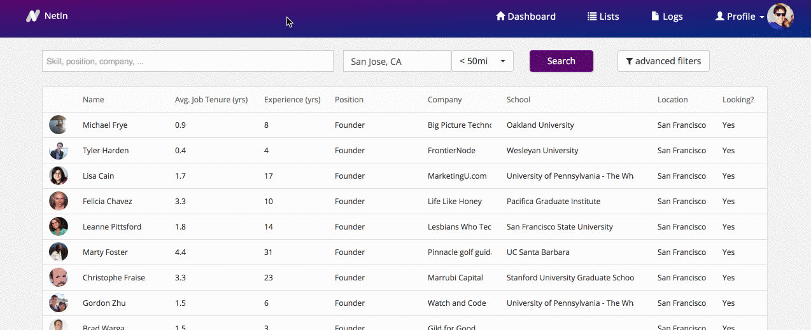This screenshot has width=811, height=330.
Task: Open advanced filters with funnel icon
Action: point(663,61)
